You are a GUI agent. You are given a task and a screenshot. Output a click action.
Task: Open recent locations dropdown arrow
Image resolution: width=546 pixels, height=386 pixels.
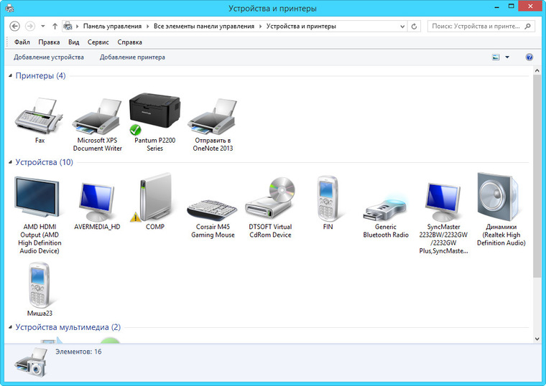[43, 26]
